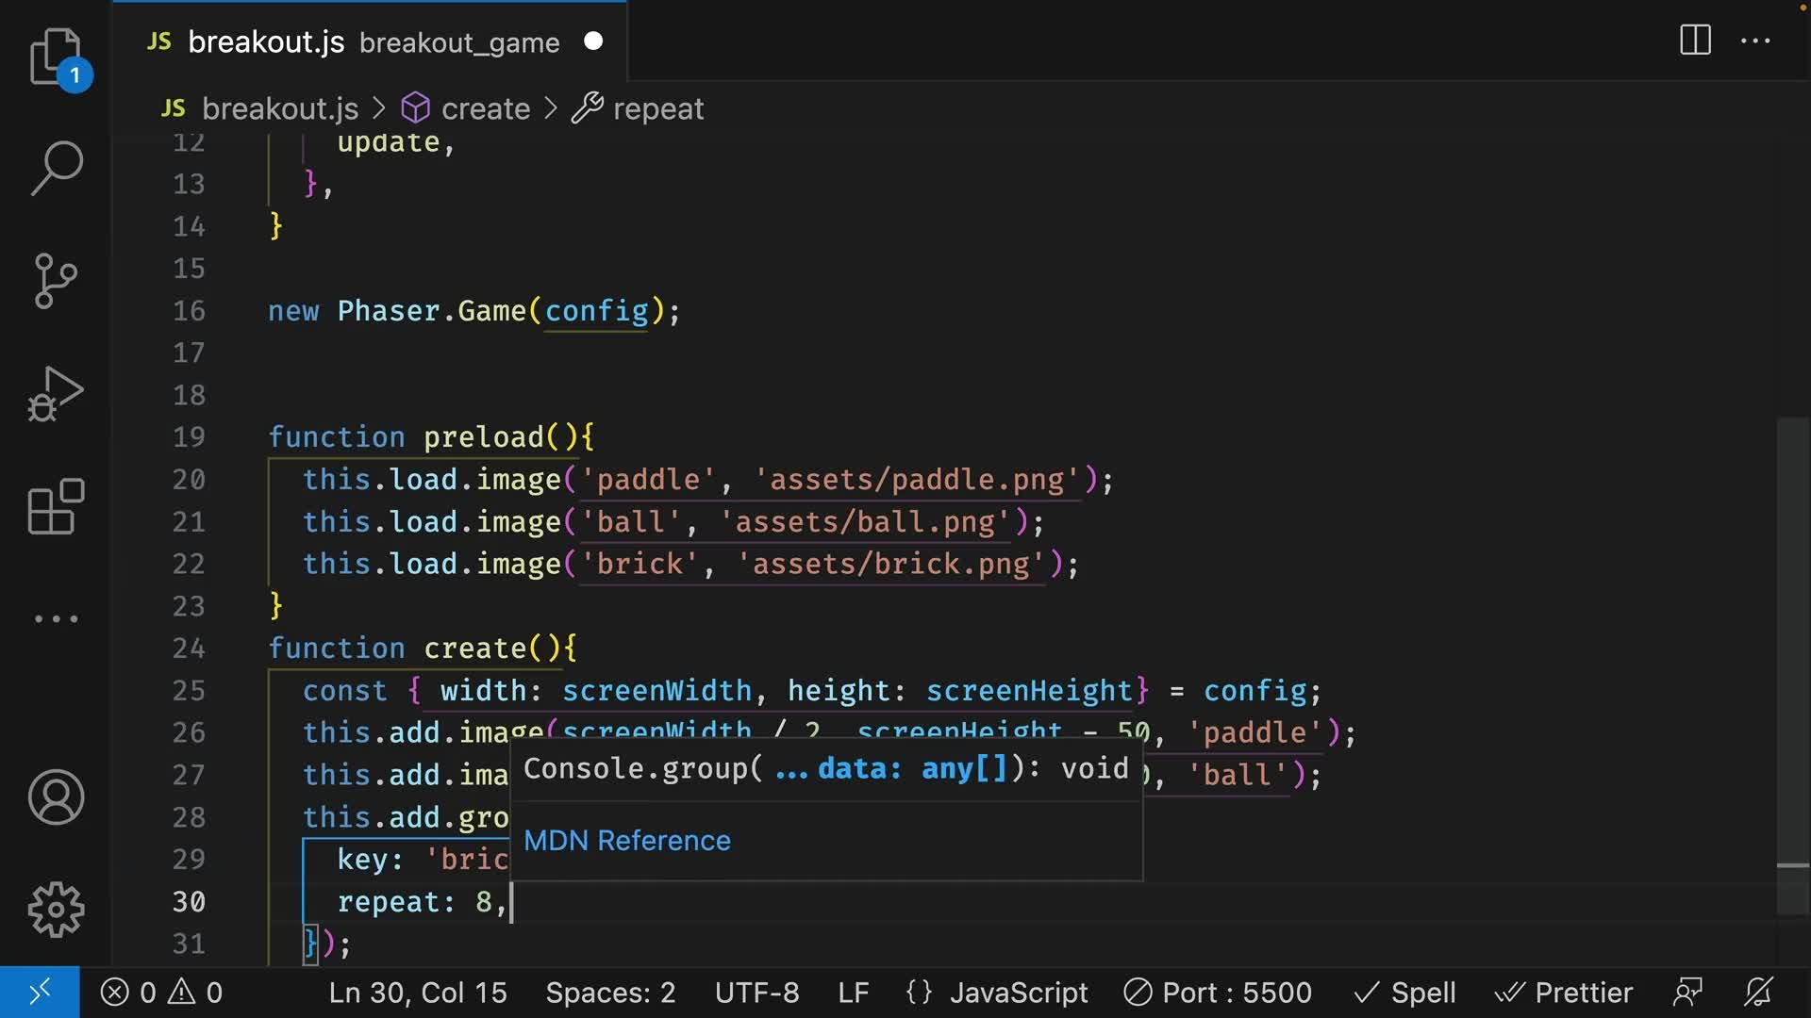Open the create breadcrumb item
This screenshot has height=1018, width=1811.
pos(486,108)
